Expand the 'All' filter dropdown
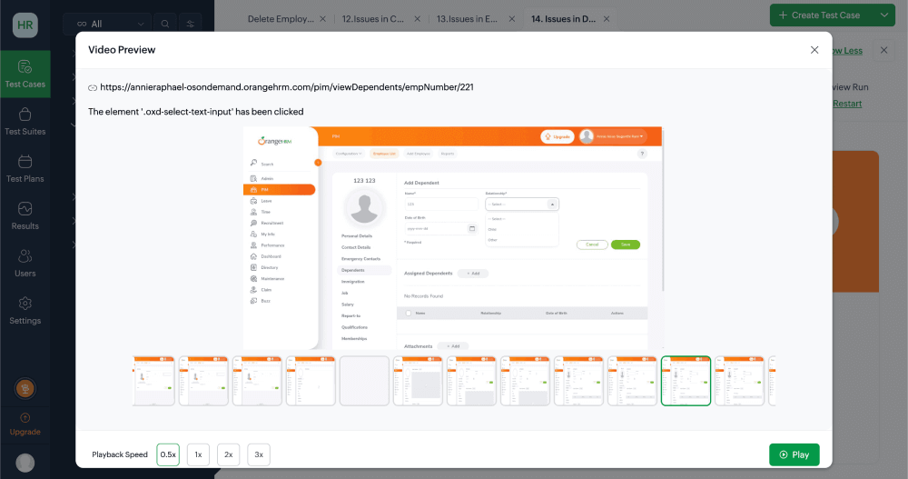The width and height of the screenshot is (908, 479). [x=107, y=24]
